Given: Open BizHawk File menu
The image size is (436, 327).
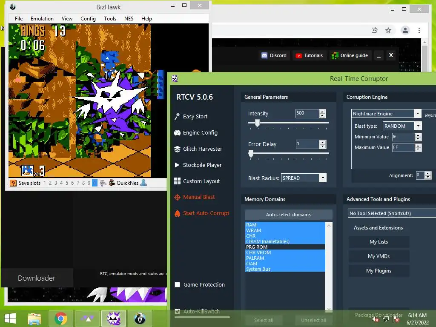Looking at the screenshot, I should (x=19, y=19).
